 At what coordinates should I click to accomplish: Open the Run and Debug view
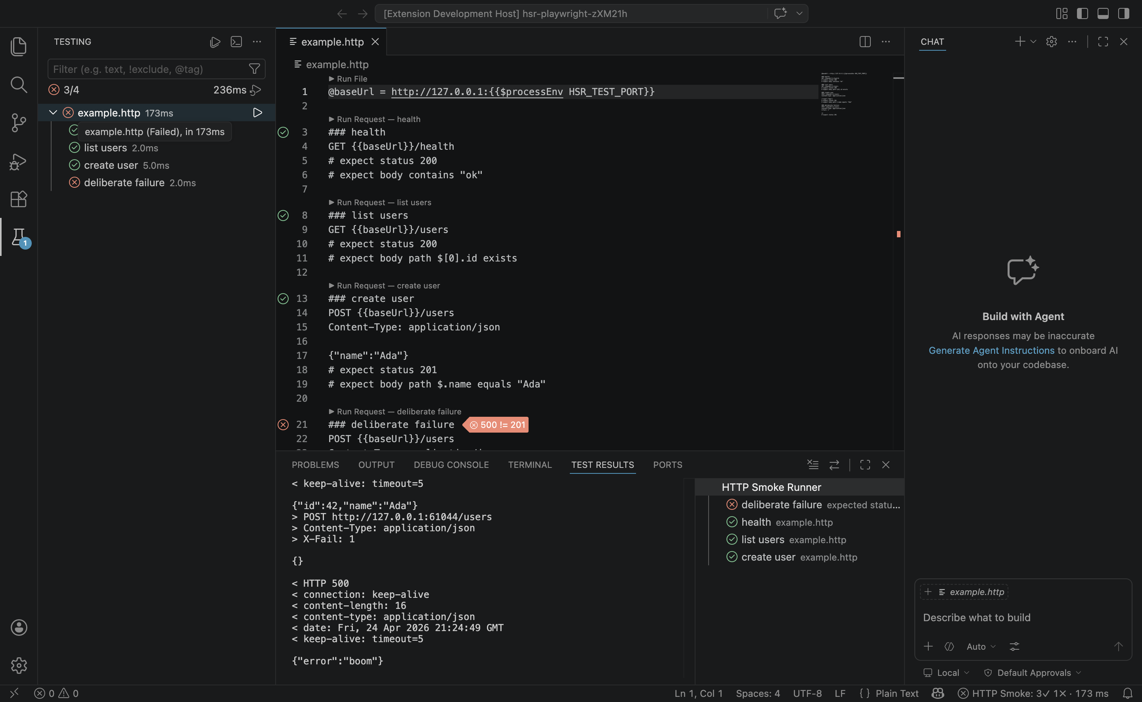click(19, 162)
